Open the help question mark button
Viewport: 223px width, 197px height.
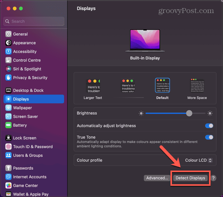[213, 178]
